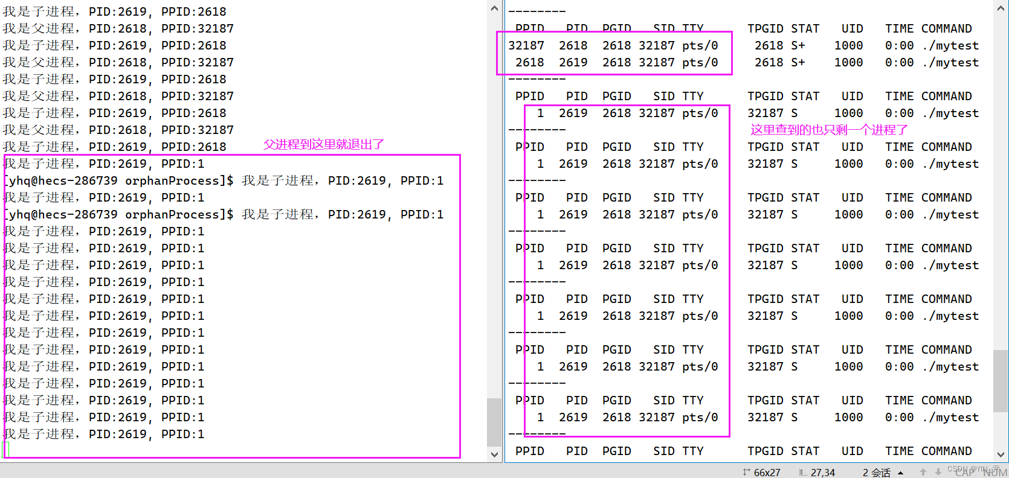Click PPID value 32187 in first ps row
This screenshot has height=478, width=1009.
(526, 45)
